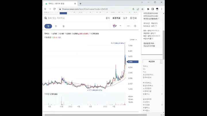Open 자비스 in recent list

coord(145,66)
